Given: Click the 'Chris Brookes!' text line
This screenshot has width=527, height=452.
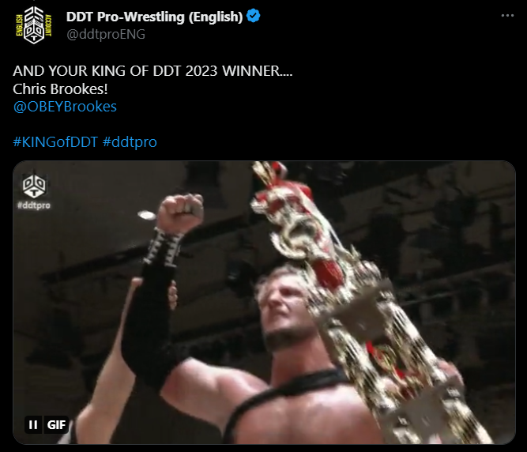Looking at the screenshot, I should pos(60,89).
